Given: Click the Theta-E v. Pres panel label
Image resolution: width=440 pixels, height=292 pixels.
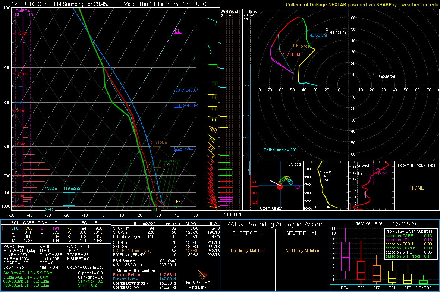Looking at the screenshot, I should click(326, 176).
